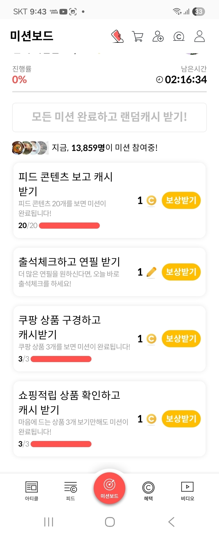Tap the 미션보드 center button
Viewport: 219px width, 537px height.
coord(109,488)
